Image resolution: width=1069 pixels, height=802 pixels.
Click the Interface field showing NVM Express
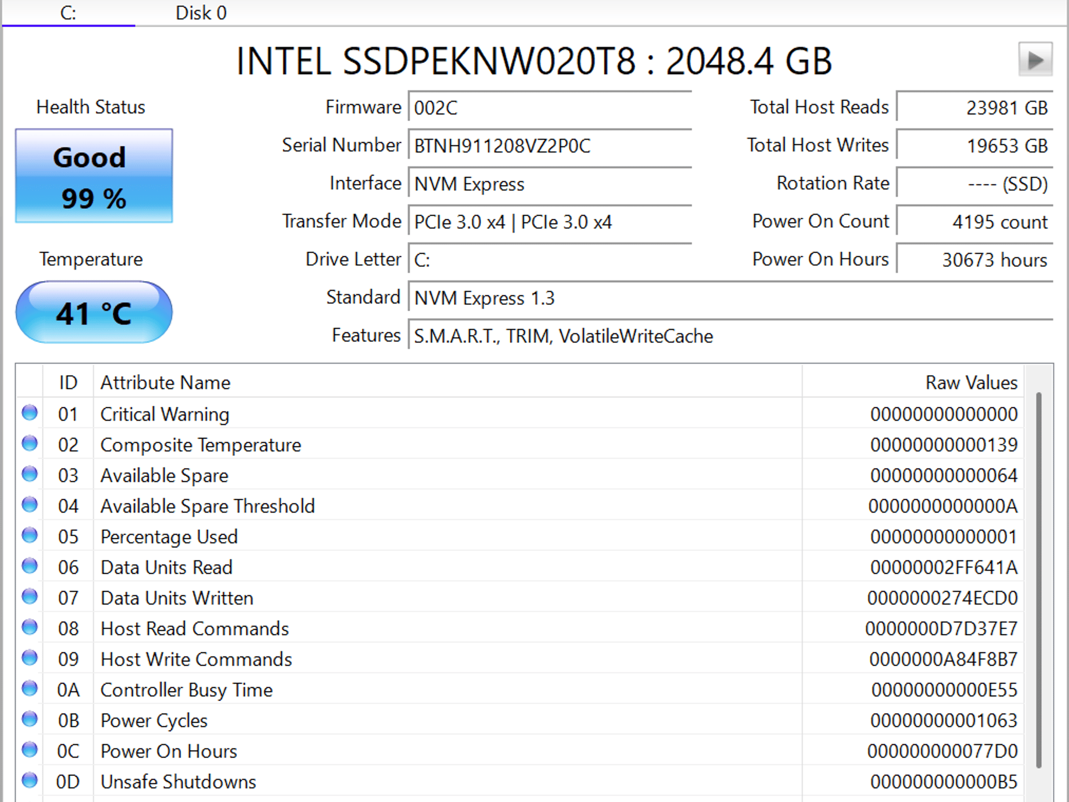(x=550, y=183)
